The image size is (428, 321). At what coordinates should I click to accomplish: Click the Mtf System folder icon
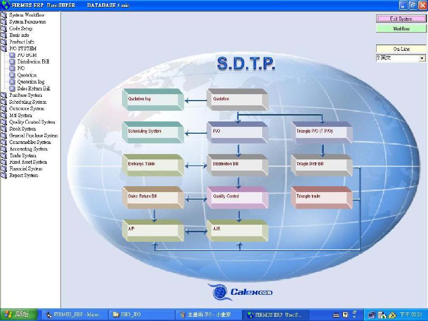(4, 116)
